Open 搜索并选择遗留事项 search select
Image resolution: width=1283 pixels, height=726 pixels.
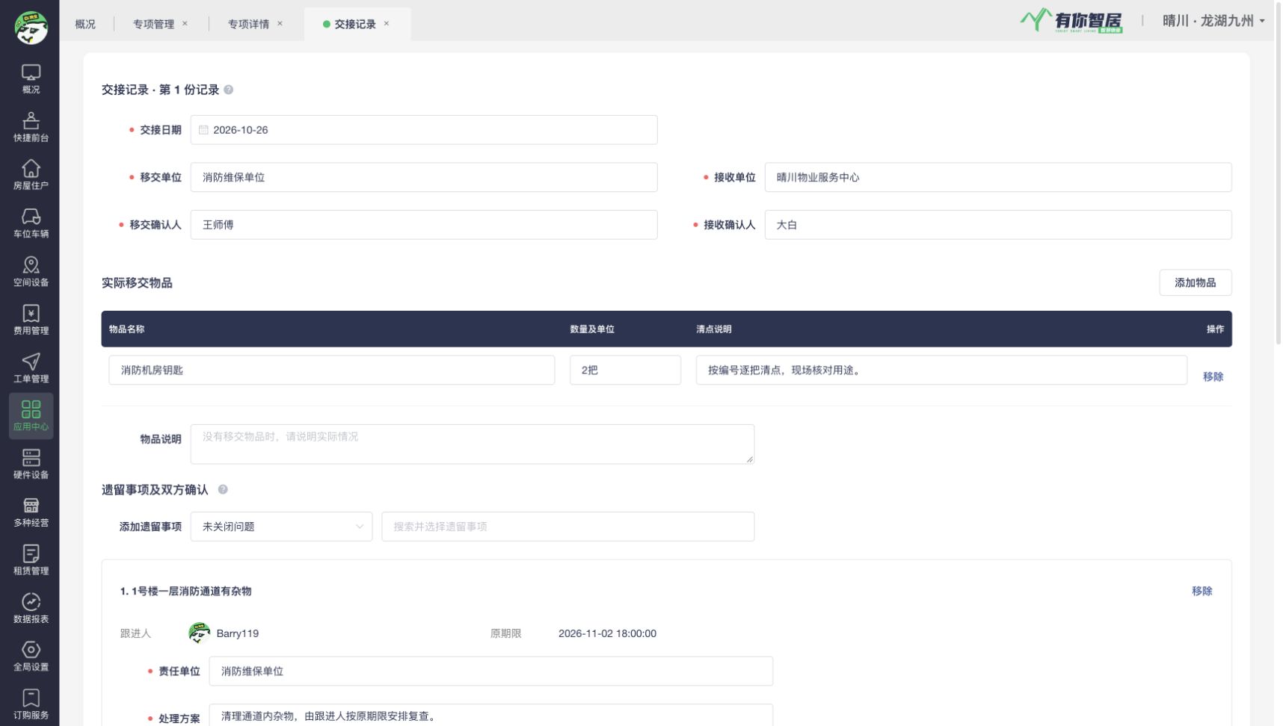(567, 527)
